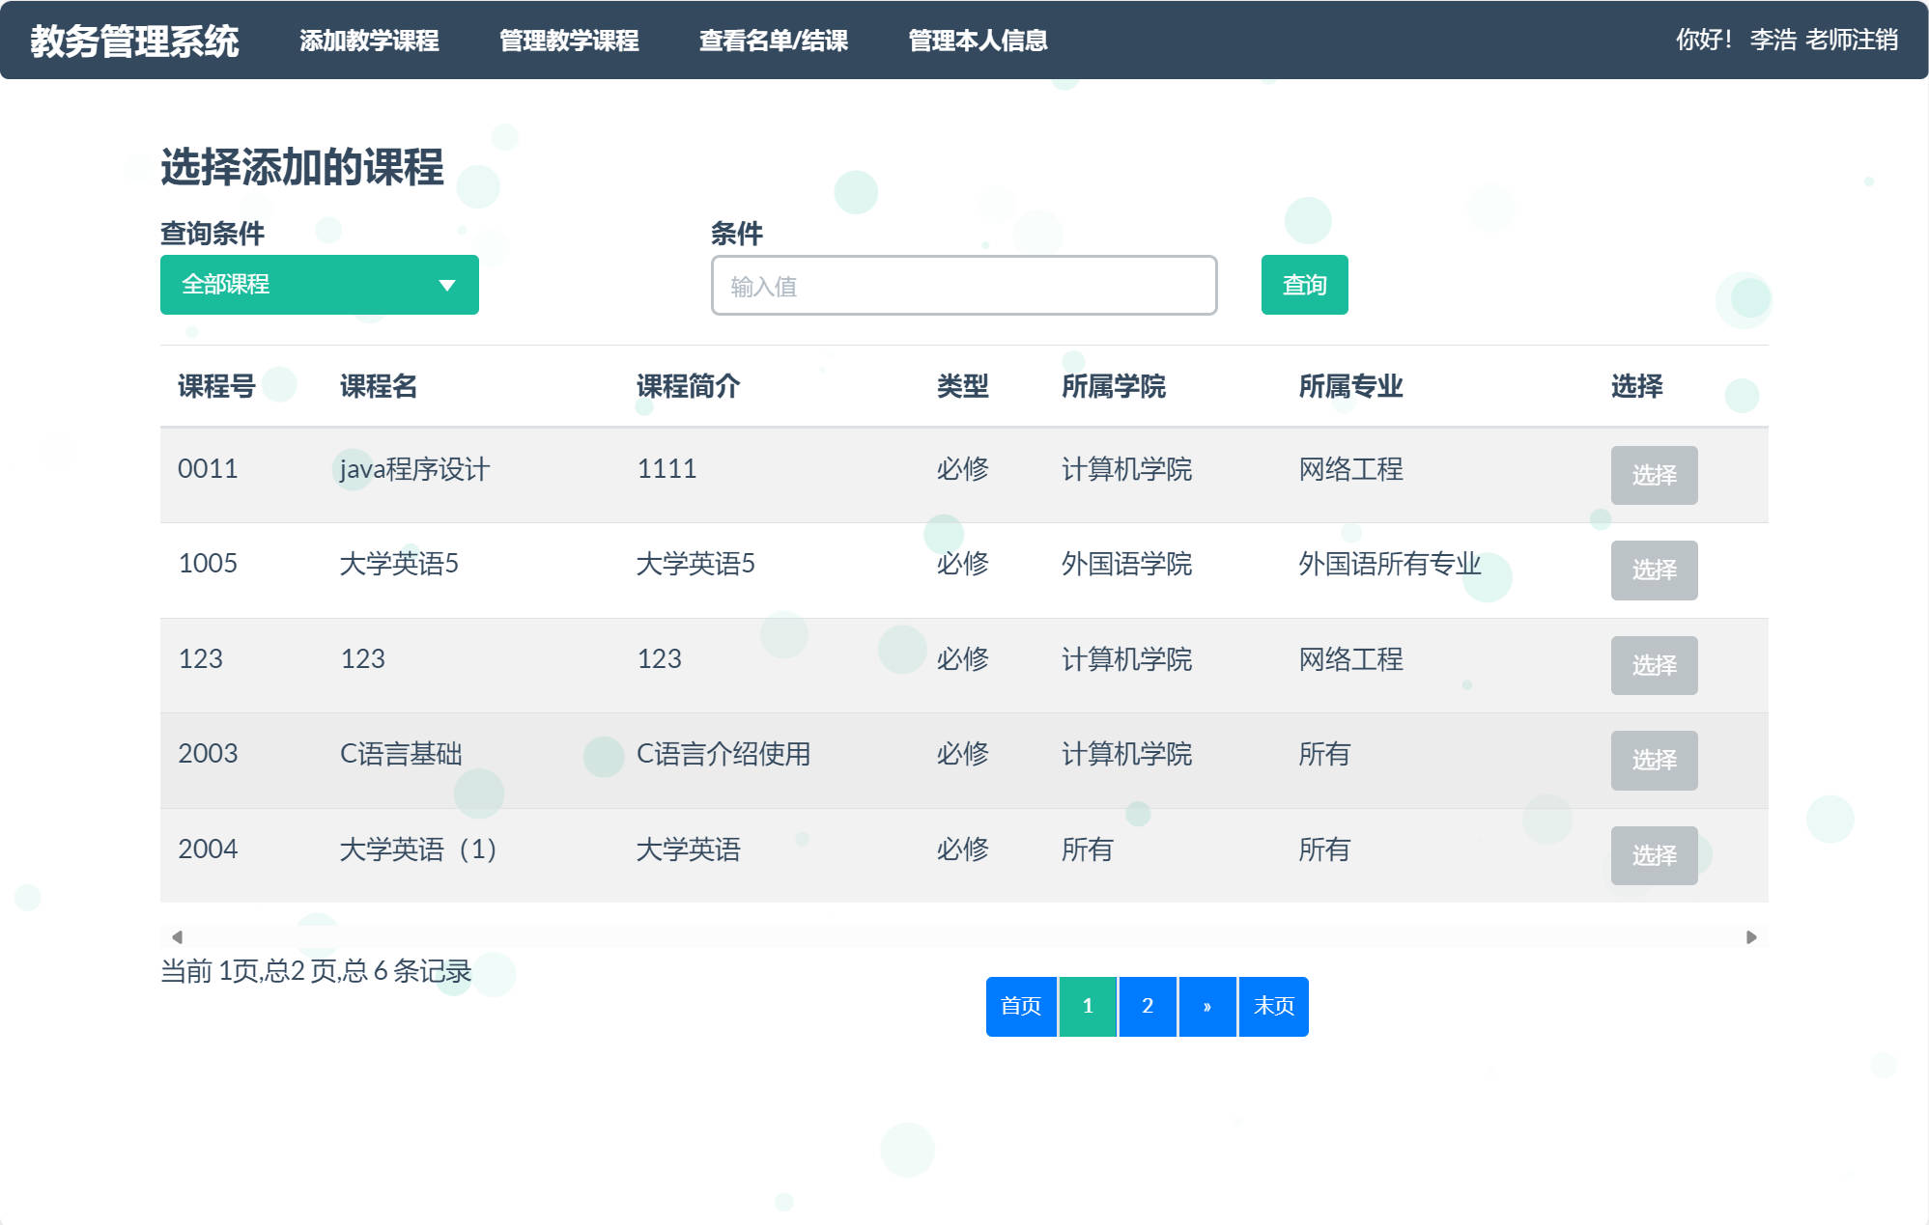The width and height of the screenshot is (1929, 1225).
Task: Select course 123 from the list
Action: point(1655,665)
